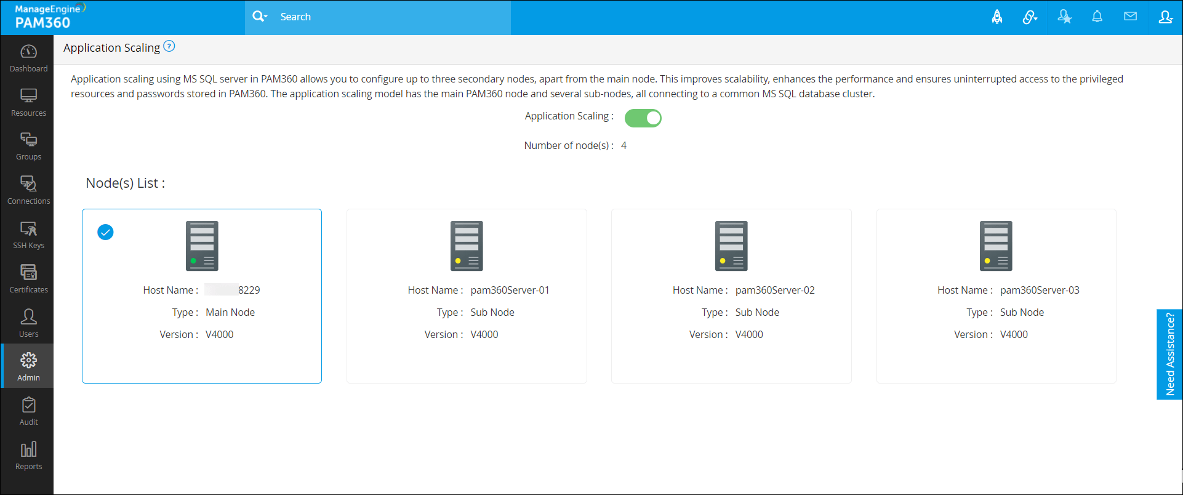Open the user profile icon in the header
The width and height of the screenshot is (1183, 495).
click(x=1165, y=17)
